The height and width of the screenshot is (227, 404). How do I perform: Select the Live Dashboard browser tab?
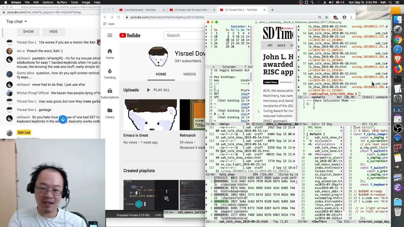[140, 10]
